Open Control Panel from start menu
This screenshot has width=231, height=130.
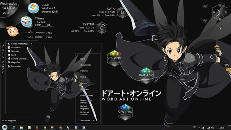pos(87,95)
